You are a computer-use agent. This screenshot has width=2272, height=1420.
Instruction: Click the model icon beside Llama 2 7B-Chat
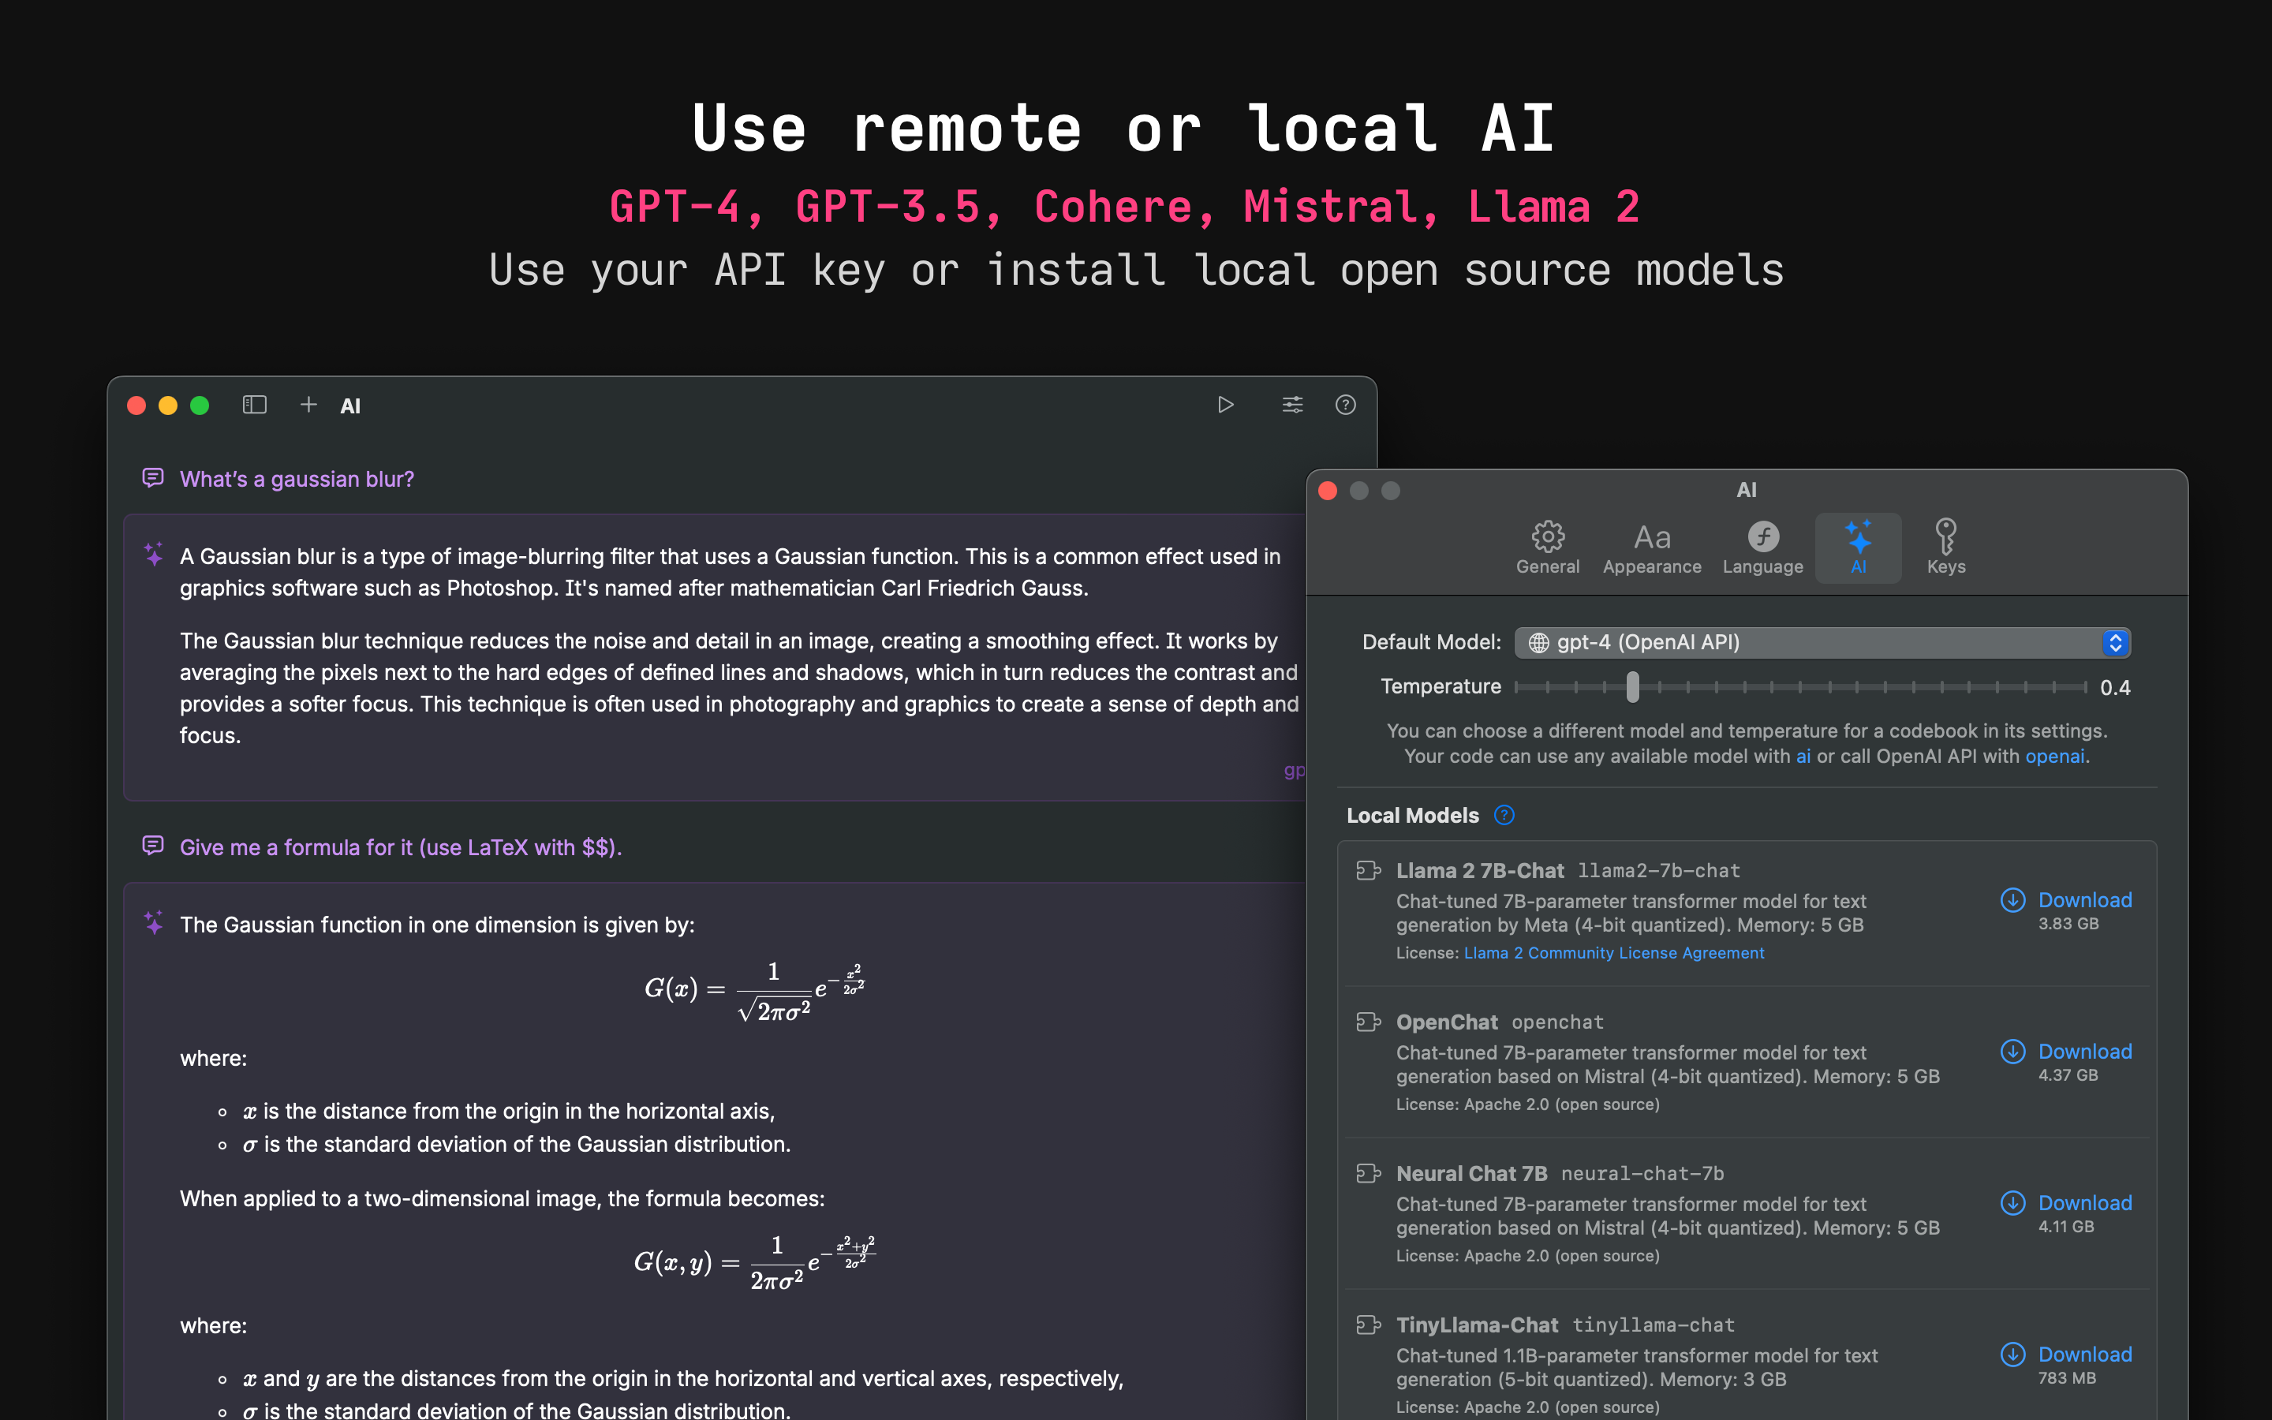pos(1369,871)
